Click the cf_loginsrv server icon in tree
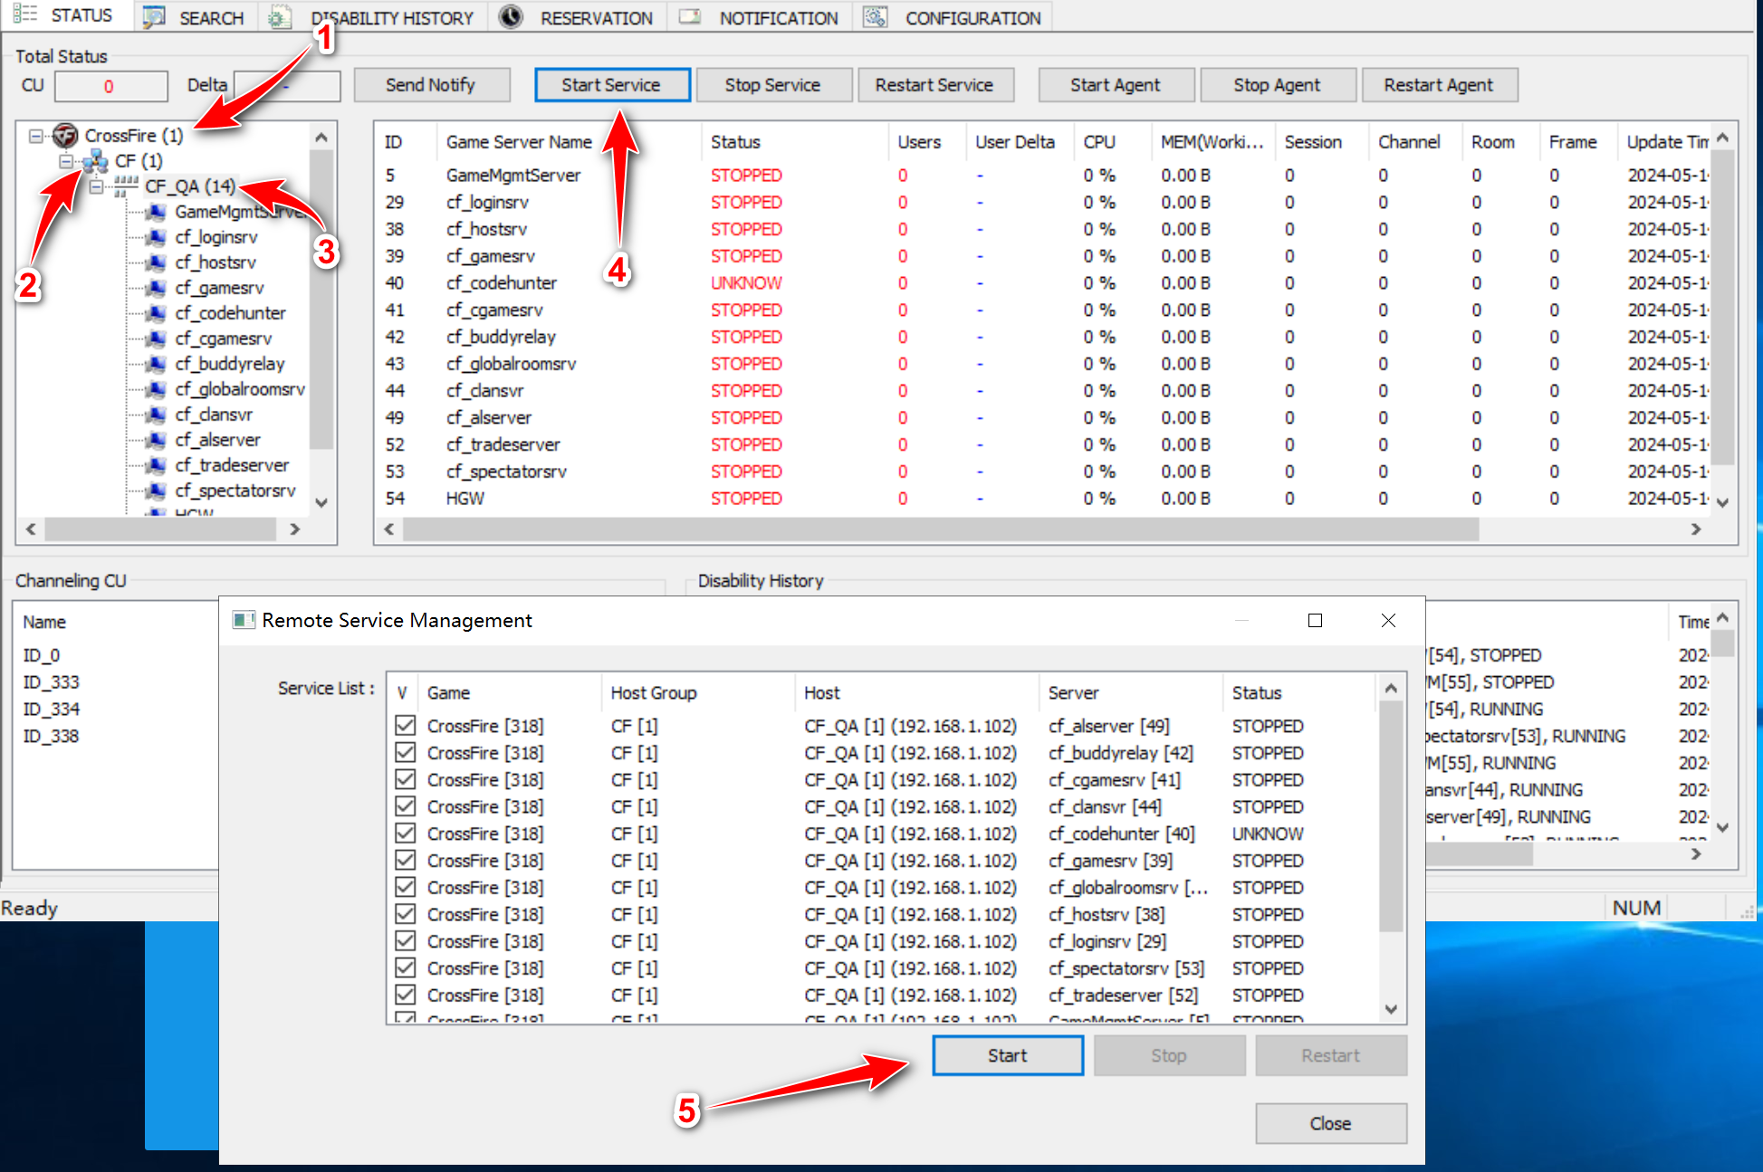 pyautogui.click(x=157, y=237)
